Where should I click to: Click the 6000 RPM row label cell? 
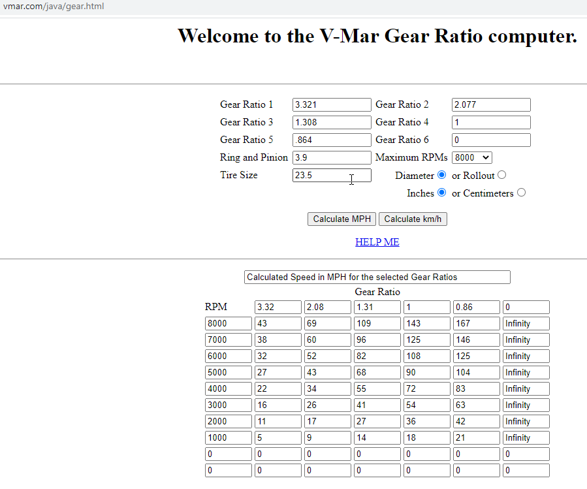229,356
